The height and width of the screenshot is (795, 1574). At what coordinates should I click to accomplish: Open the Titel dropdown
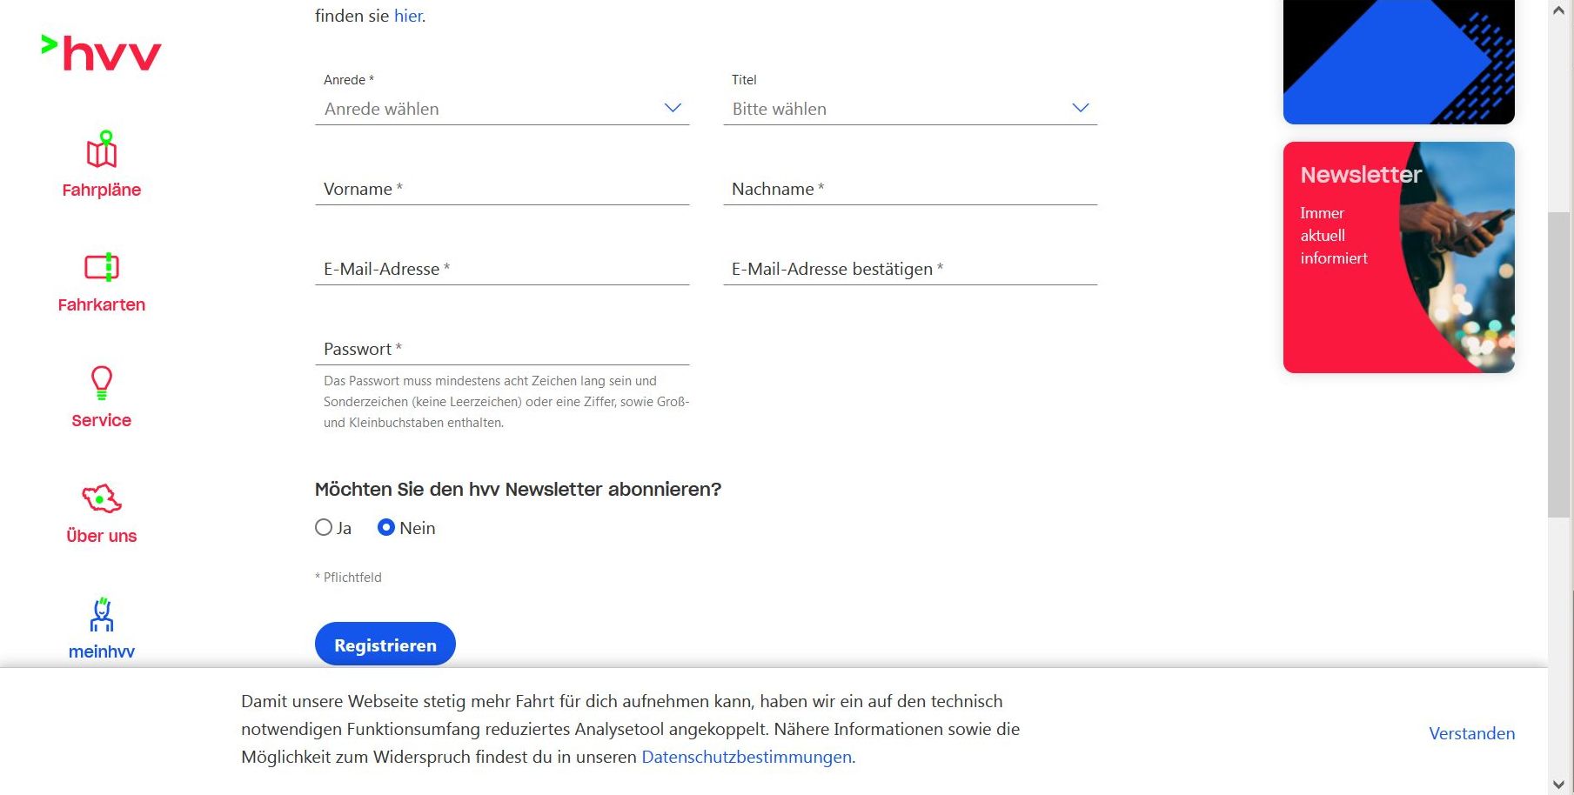pyautogui.click(x=910, y=109)
